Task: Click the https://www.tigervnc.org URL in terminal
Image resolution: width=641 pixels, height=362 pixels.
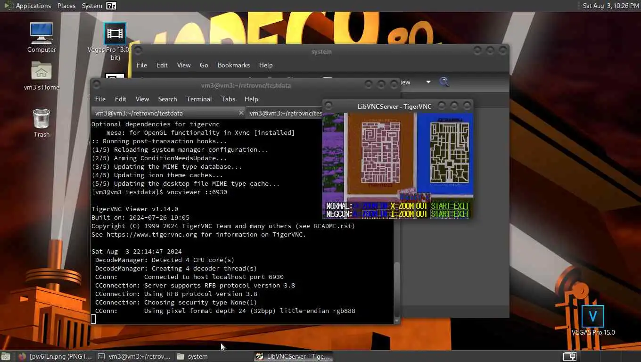Action: (152, 235)
